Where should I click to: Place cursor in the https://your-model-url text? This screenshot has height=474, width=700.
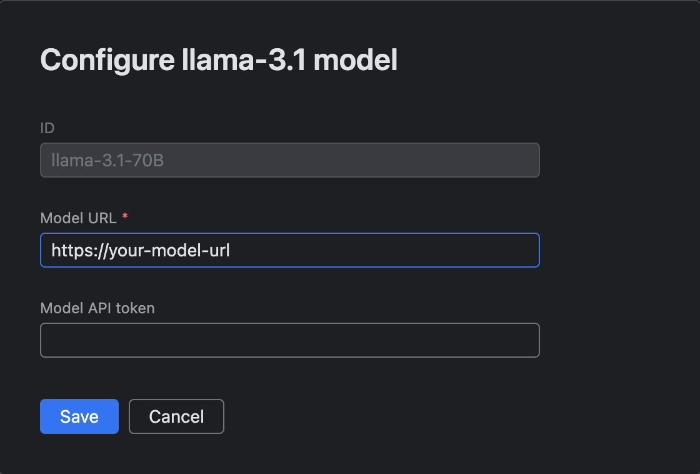(x=141, y=251)
